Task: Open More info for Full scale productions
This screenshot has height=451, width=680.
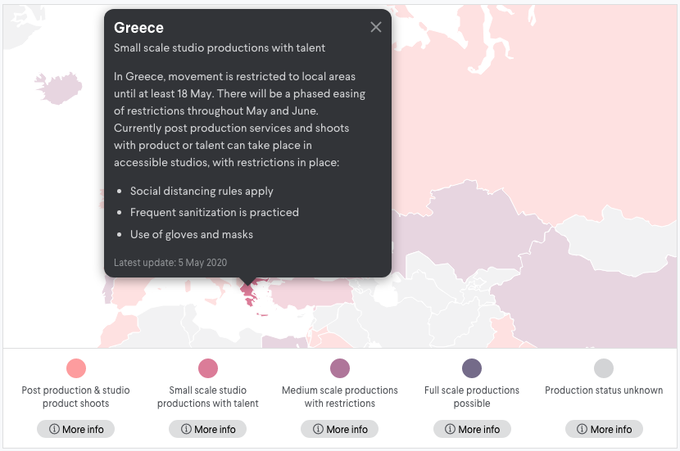Action: point(472,429)
